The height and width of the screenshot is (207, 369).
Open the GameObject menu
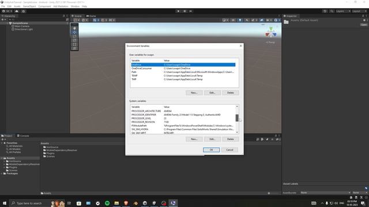tap(29, 6)
